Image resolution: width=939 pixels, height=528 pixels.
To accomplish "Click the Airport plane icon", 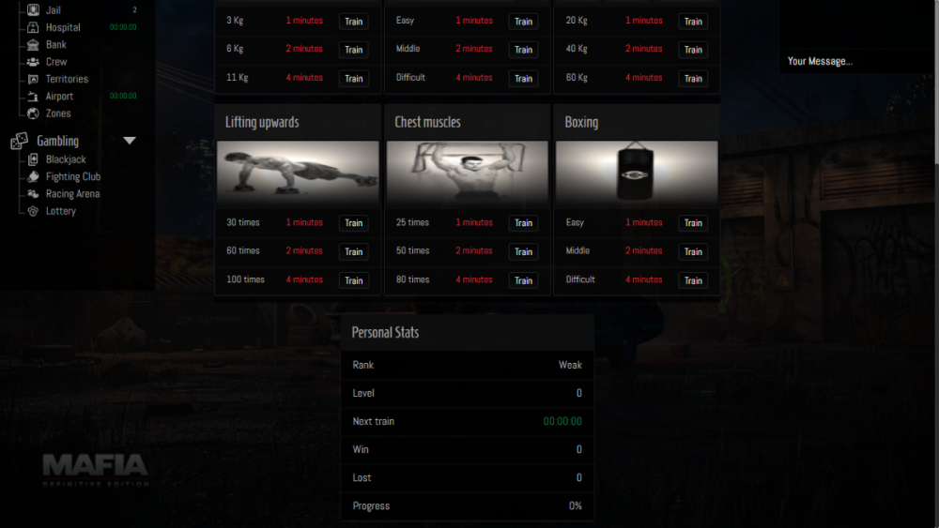I will [33, 97].
